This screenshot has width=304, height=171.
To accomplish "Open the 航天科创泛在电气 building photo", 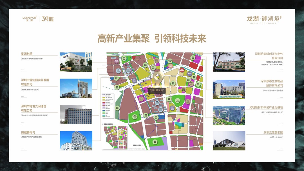I will click(229, 62).
